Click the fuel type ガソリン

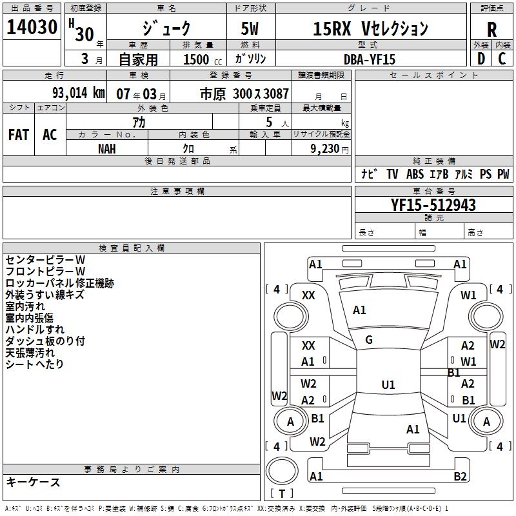pyautogui.click(x=250, y=59)
